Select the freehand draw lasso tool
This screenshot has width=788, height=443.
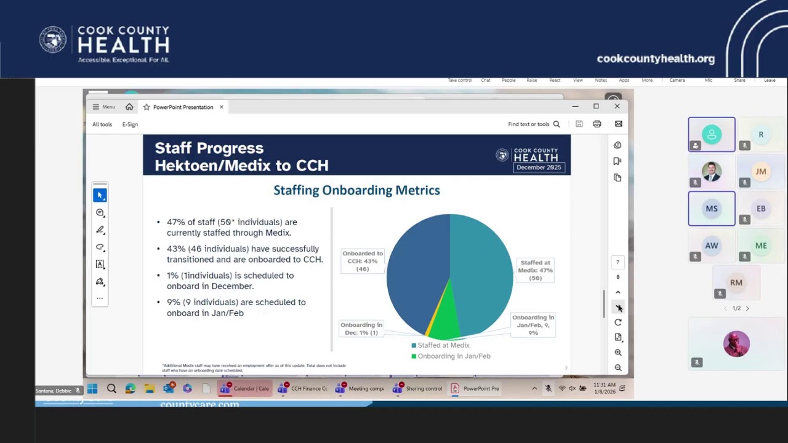point(100,247)
